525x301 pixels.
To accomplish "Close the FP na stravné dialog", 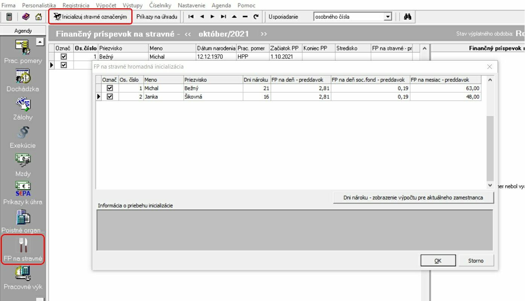I will tap(490, 67).
